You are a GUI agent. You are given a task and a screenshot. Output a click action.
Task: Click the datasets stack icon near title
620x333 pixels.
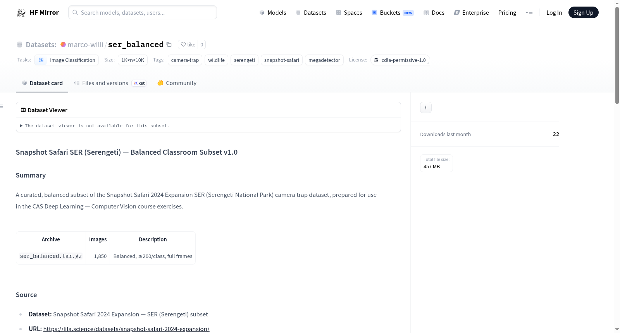coord(20,44)
